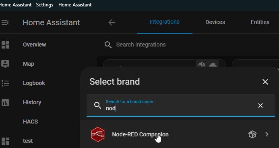
Task: Click the custom integration box icon
Action: (252, 134)
